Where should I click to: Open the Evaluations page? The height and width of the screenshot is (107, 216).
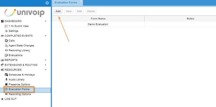coord(16,55)
